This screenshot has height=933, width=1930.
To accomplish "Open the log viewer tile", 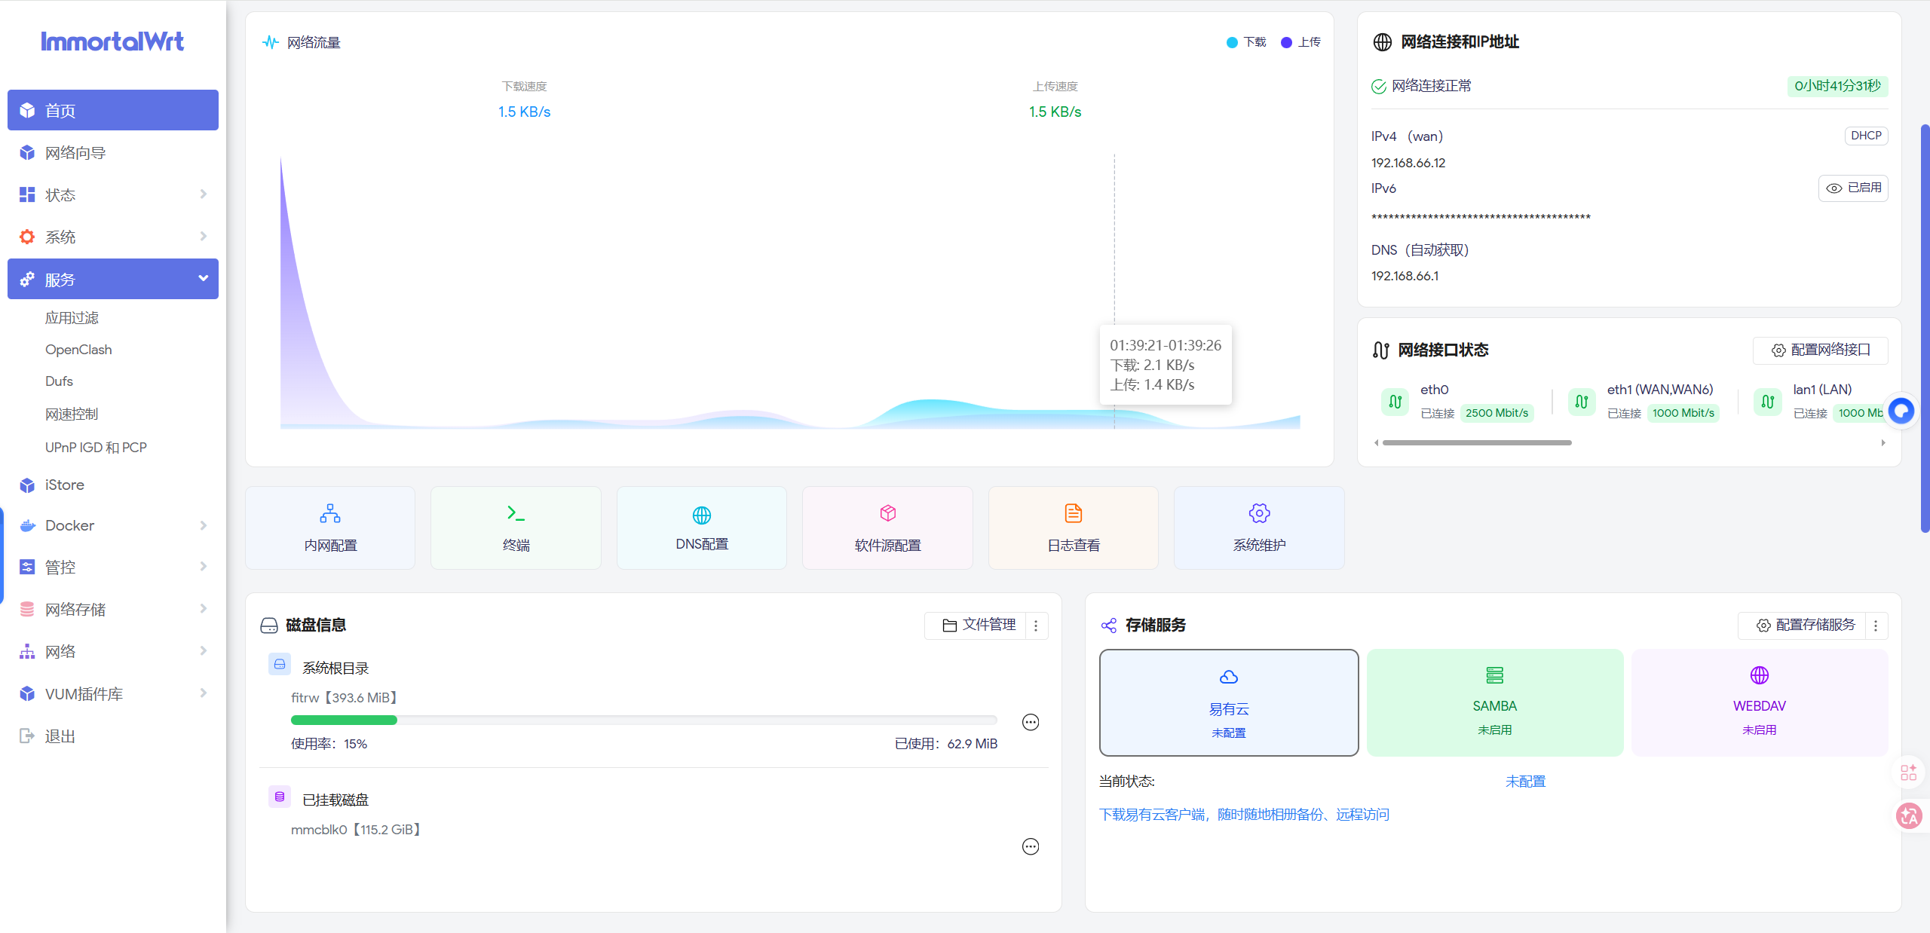I will [x=1073, y=528].
